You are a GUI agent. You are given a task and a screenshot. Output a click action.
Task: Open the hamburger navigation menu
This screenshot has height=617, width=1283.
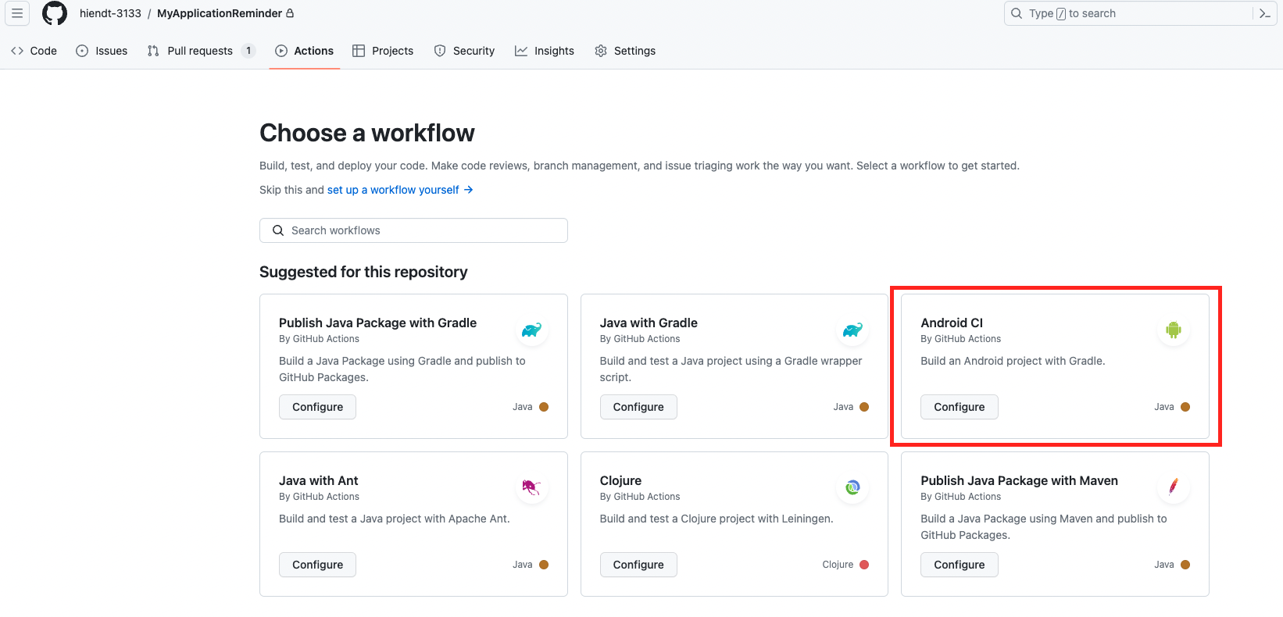[x=17, y=13]
